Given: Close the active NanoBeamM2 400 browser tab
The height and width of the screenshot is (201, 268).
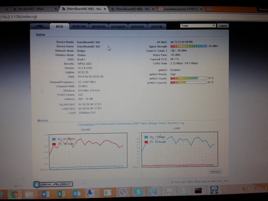Looking at the screenshot, I should point(105,9).
